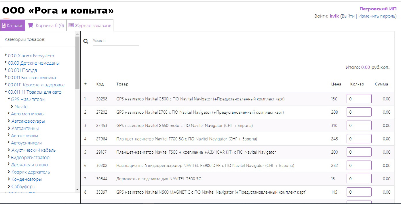This screenshot has height=204, width=401.
Task: Click the list icon in Журнал заказов tab
Action: 71,25
